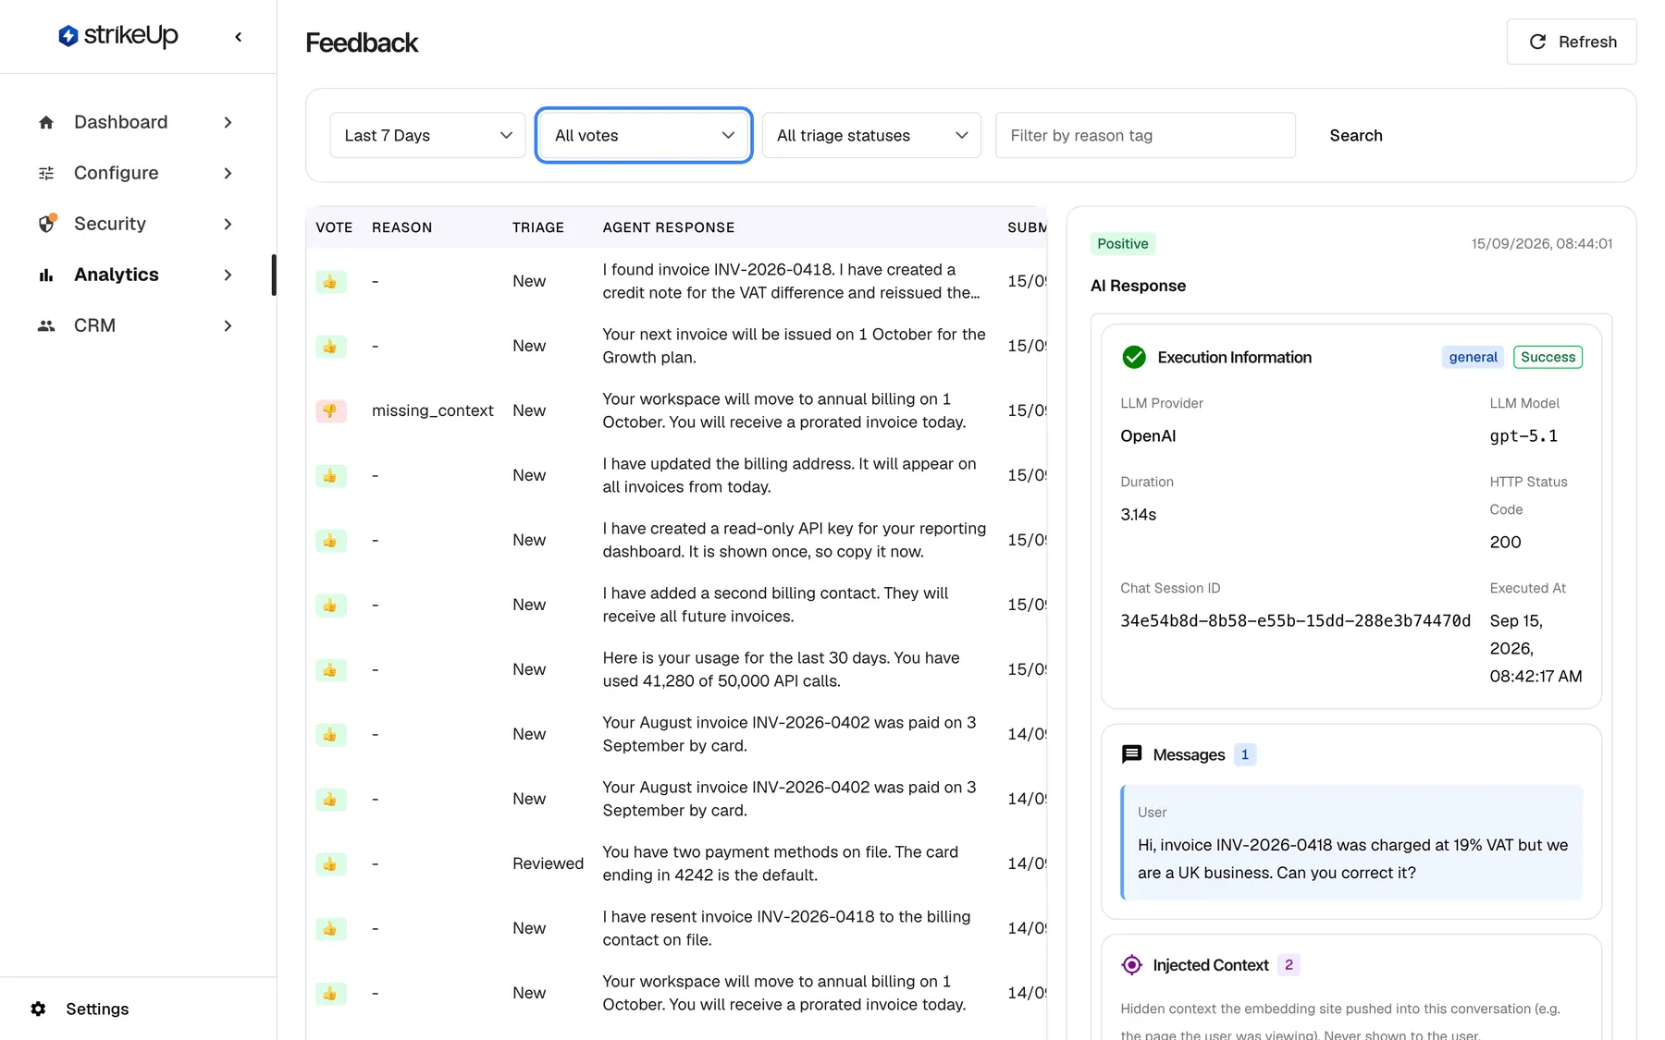Click the Injected Context target icon
The height and width of the screenshot is (1040, 1665).
click(x=1131, y=965)
